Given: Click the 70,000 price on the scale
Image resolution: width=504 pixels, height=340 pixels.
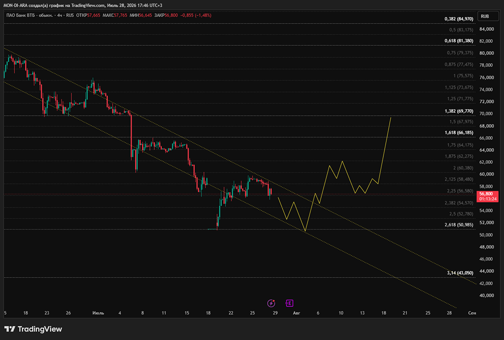Looking at the screenshot, I should [486, 114].
